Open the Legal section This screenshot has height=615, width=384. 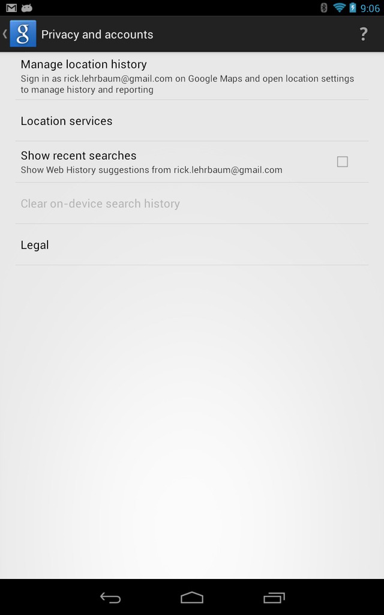pyautogui.click(x=192, y=245)
